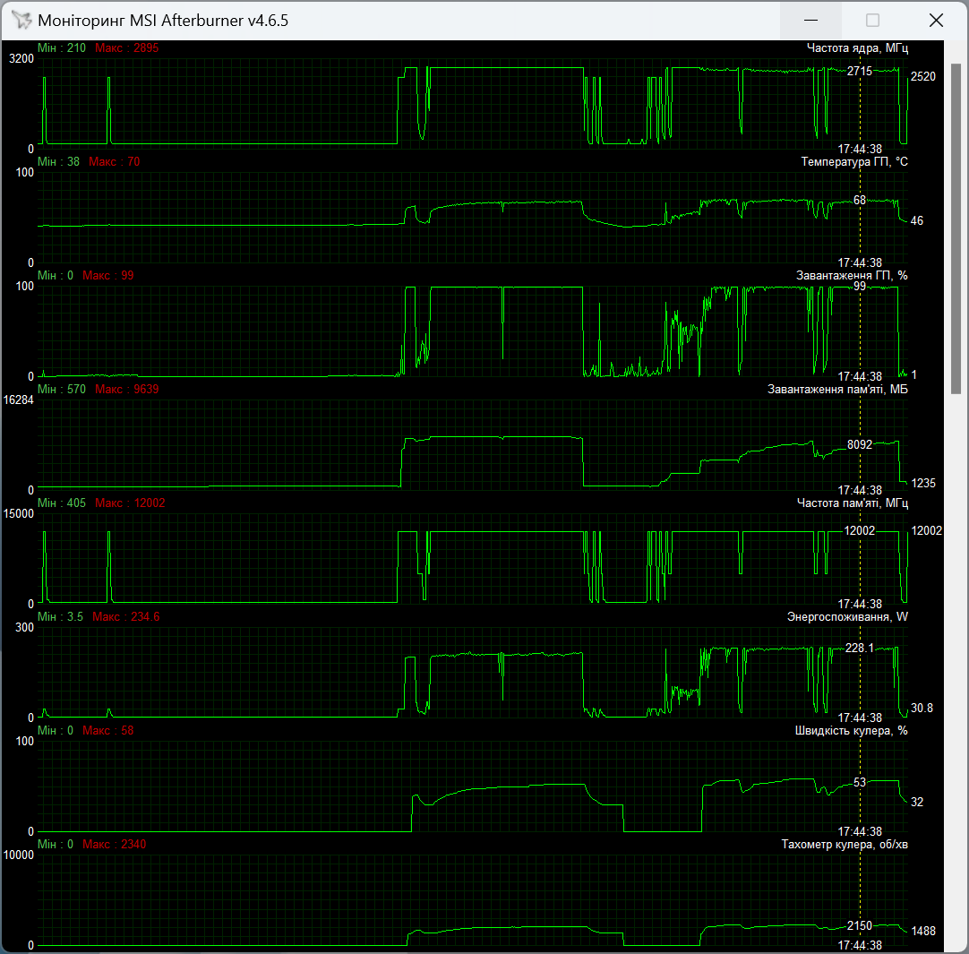Click the 'Частота ядра, МГц' graph title
Screen dimensions: 969x954
tap(857, 48)
